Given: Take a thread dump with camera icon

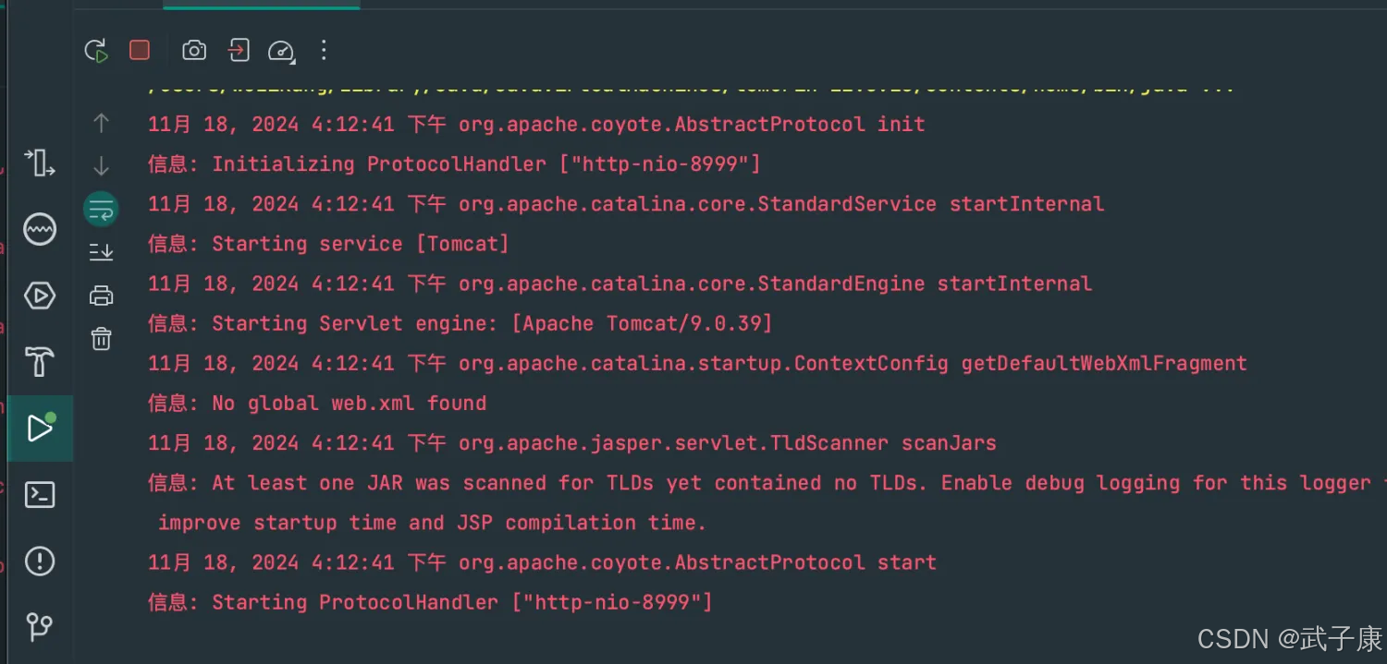Looking at the screenshot, I should pyautogui.click(x=194, y=50).
